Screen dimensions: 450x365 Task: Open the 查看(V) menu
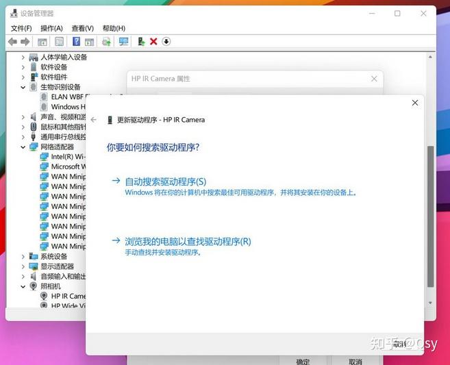coord(83,28)
